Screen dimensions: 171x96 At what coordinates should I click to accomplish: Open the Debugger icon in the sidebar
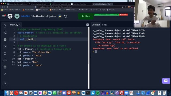5,46
